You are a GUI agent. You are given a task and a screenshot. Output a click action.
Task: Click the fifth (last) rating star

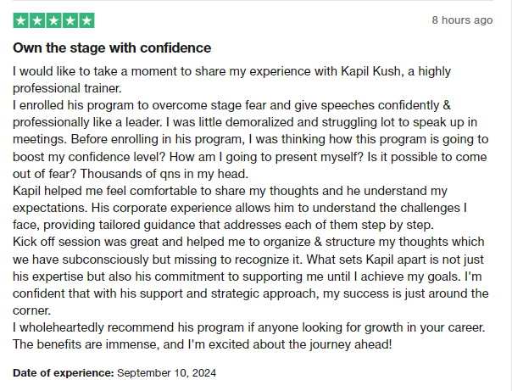click(86, 20)
